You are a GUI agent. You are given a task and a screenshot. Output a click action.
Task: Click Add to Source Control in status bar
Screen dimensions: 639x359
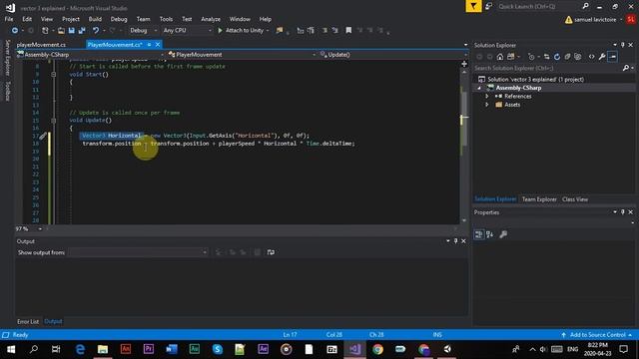pyautogui.click(x=597, y=335)
